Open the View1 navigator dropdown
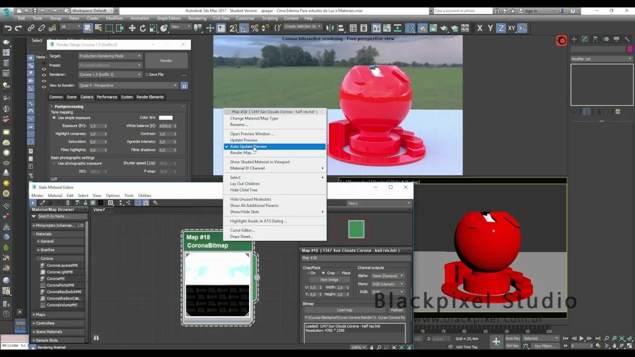The width and height of the screenshot is (635, 357). (x=379, y=203)
